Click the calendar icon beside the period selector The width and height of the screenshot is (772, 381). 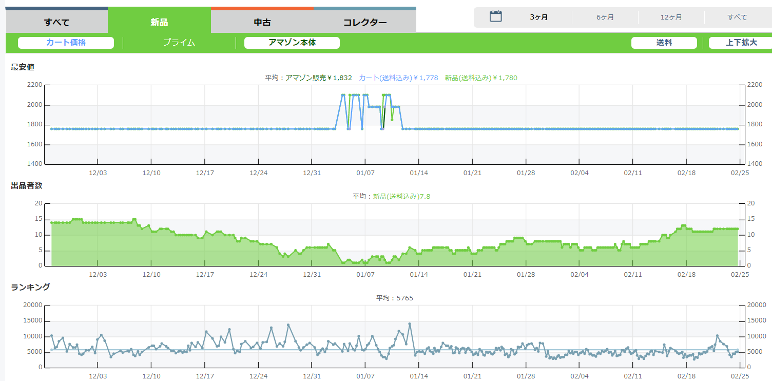[495, 16]
